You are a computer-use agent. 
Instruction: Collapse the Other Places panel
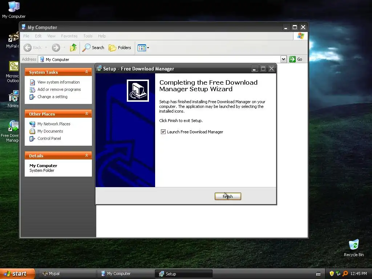pos(86,114)
